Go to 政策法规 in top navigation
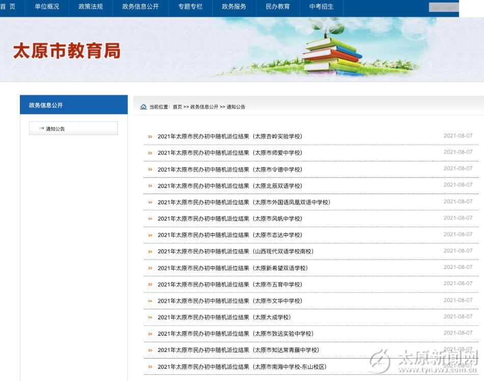This screenshot has width=484, height=381. 91,7
